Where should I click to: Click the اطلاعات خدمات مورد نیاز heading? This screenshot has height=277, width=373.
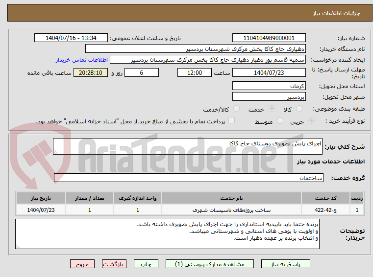point(331,162)
